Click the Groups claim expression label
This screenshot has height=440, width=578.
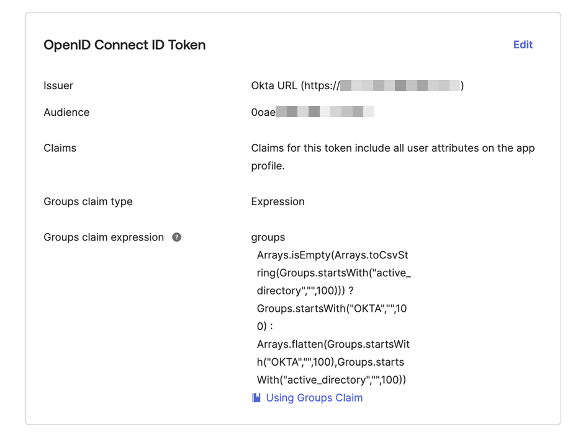click(102, 237)
